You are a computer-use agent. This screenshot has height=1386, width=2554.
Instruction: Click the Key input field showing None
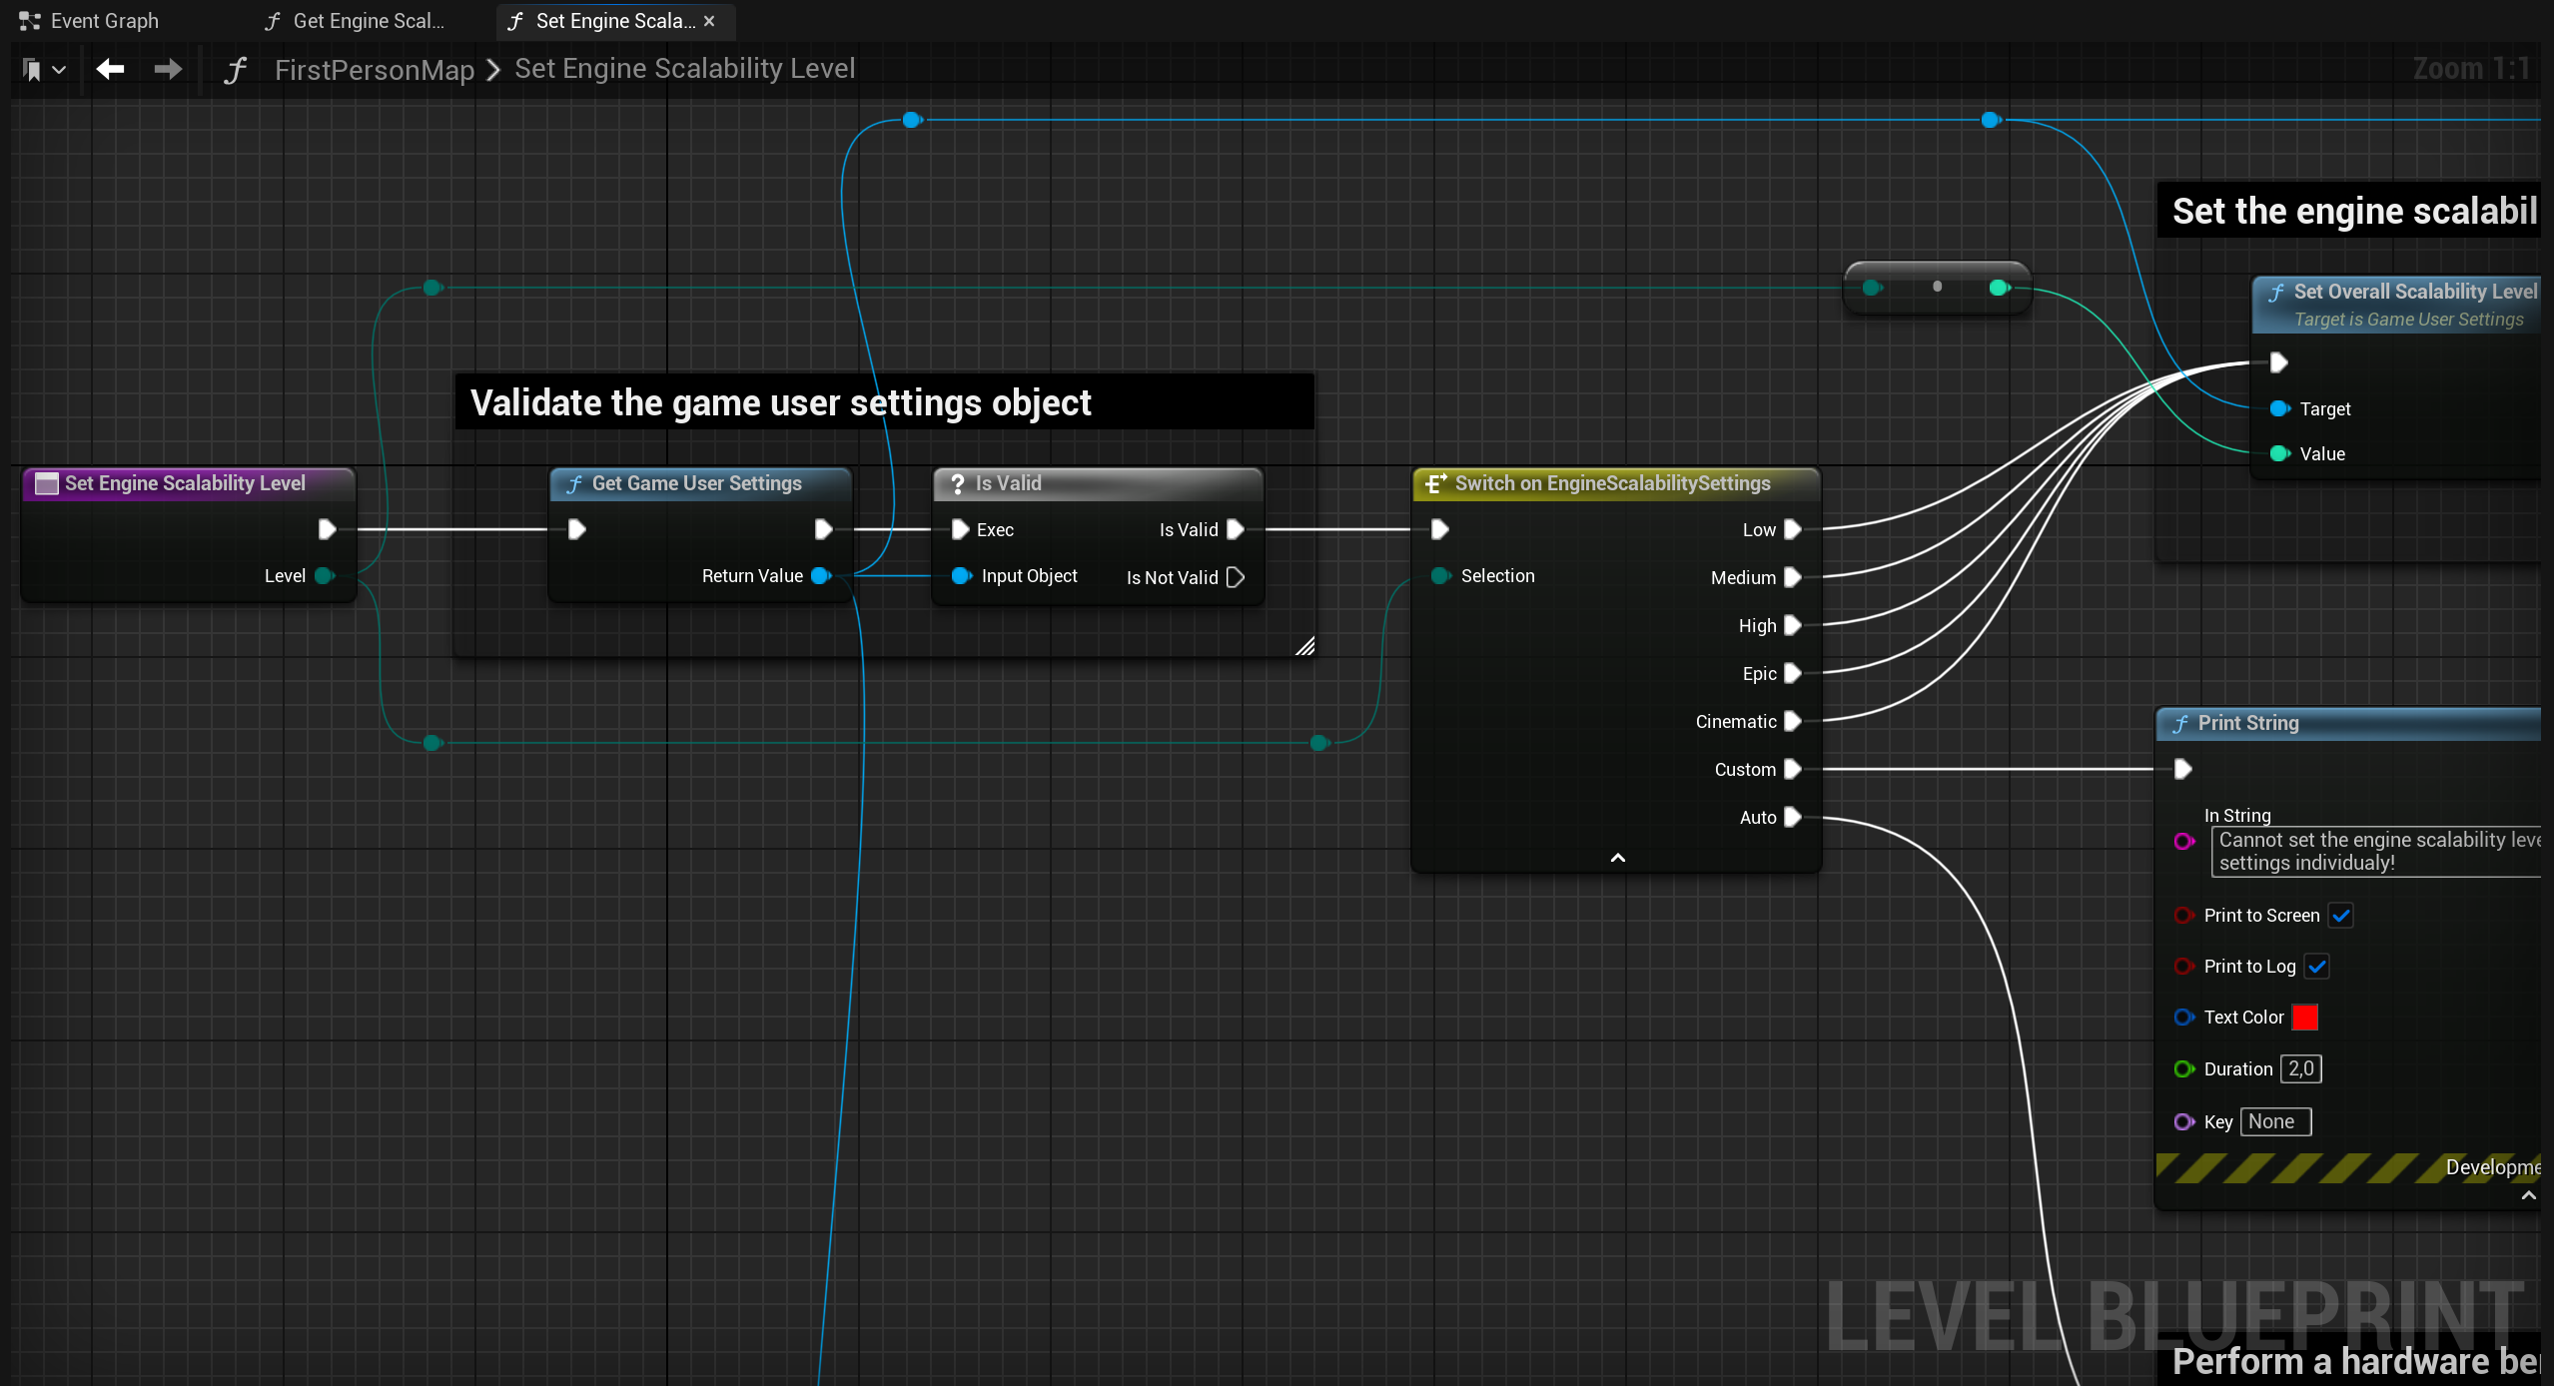click(x=2274, y=1121)
